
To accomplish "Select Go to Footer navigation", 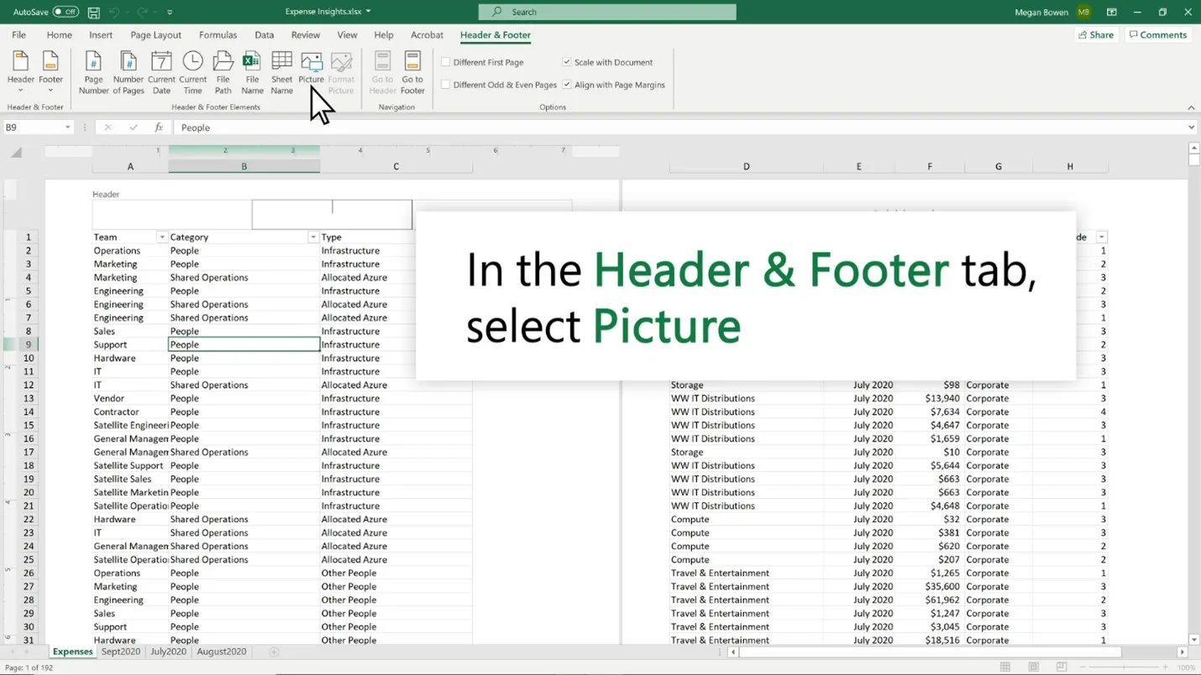I will click(412, 71).
